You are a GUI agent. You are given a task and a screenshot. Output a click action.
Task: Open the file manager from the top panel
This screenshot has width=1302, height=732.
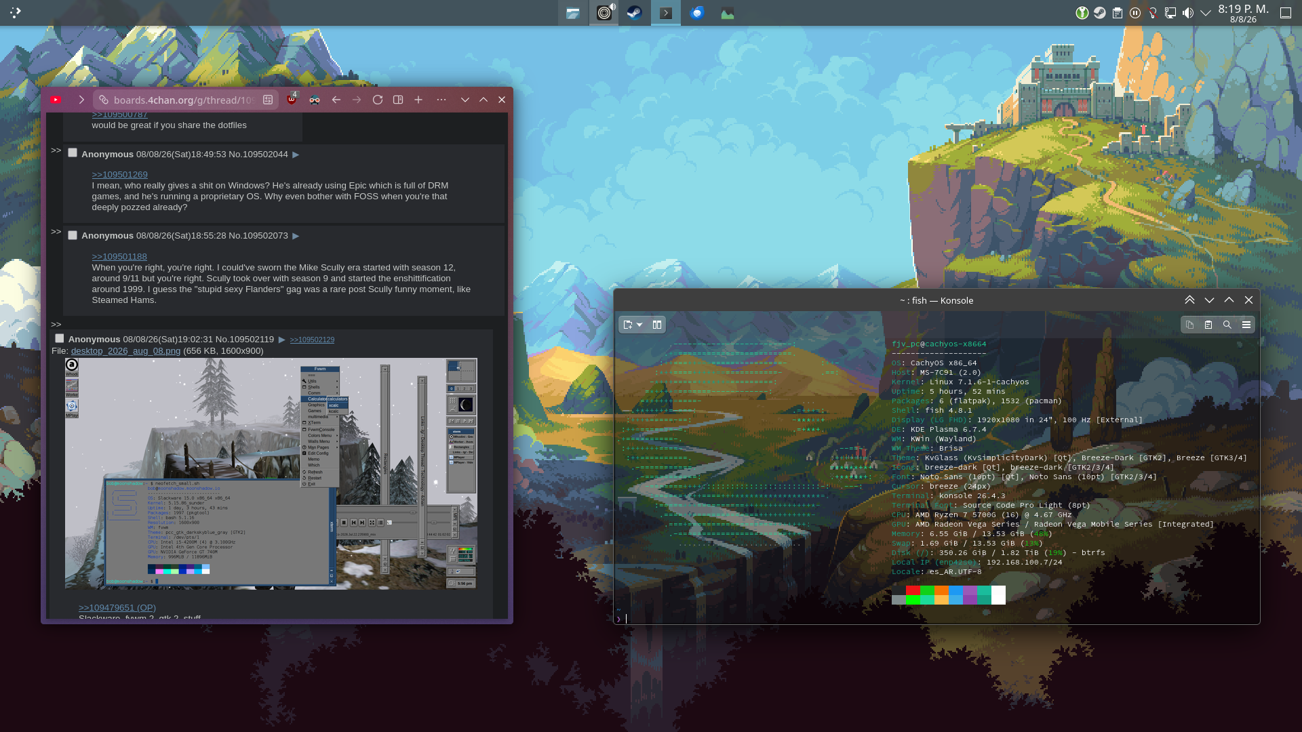point(573,13)
